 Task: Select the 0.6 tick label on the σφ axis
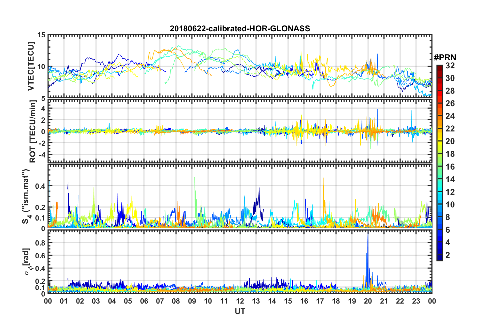coord(40,256)
